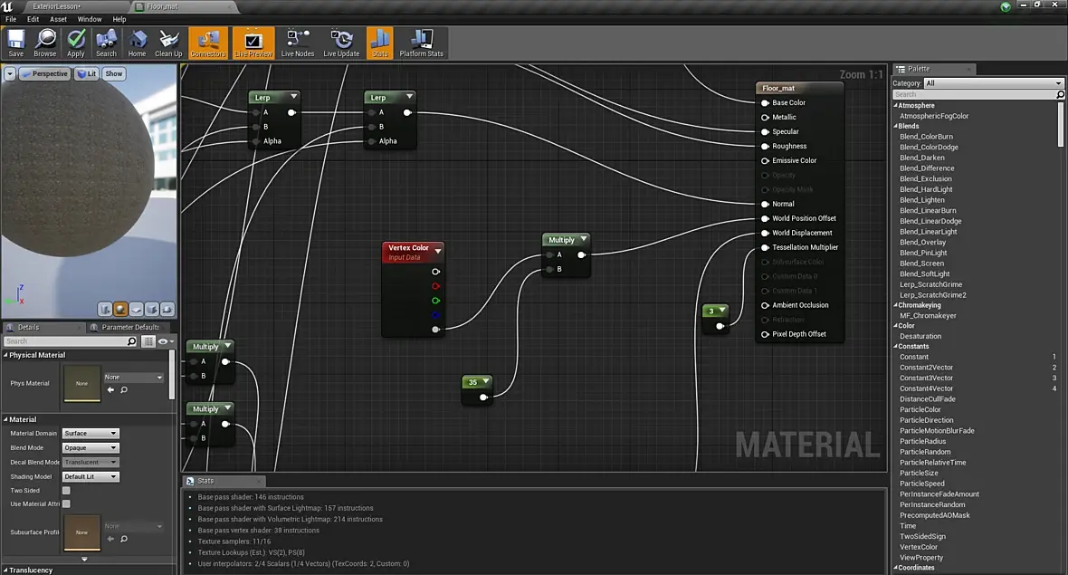Run Clean Up from the toolbar
This screenshot has height=575, width=1068.
point(168,42)
